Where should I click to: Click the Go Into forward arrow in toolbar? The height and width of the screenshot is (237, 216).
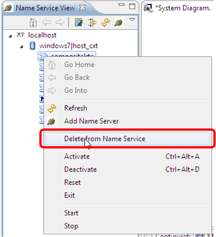pos(60,22)
